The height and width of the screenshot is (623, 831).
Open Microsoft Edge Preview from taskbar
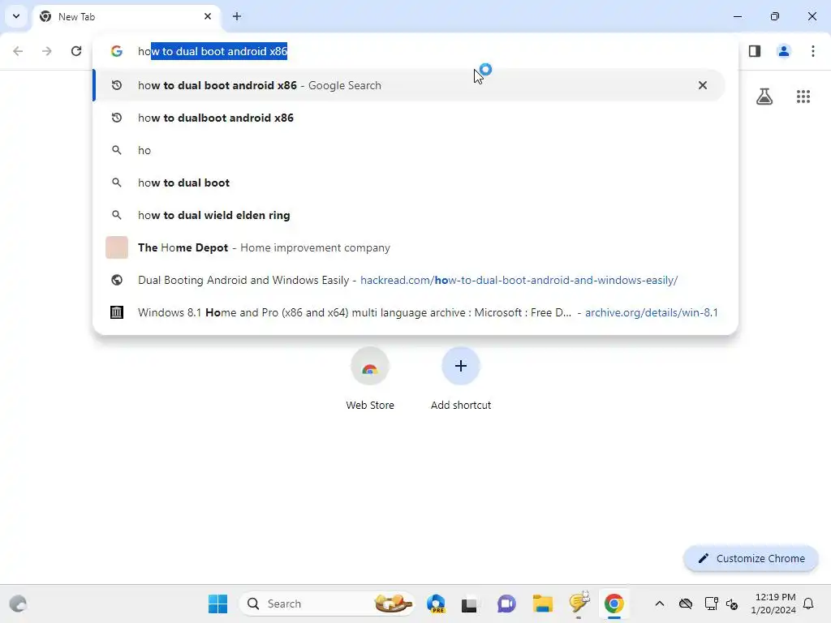pyautogui.click(x=436, y=604)
